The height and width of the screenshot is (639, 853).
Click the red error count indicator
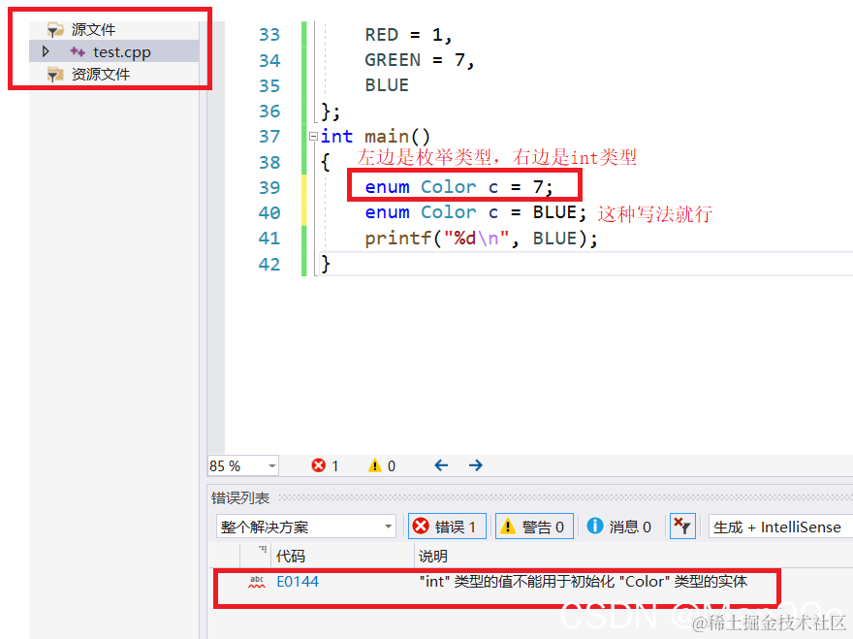pyautogui.click(x=325, y=465)
